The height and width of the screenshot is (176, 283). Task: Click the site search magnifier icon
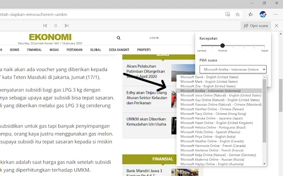(119, 38)
